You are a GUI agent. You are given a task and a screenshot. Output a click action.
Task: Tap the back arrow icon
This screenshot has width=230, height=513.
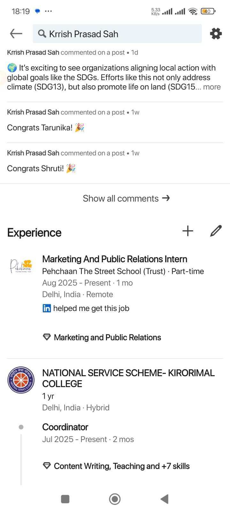point(16,33)
